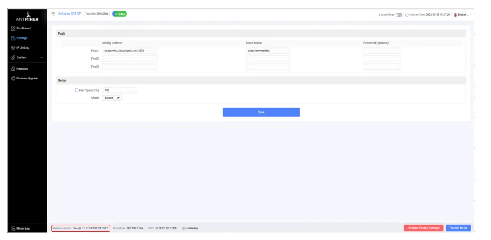This screenshot has width=491, height=240.
Task: Open the Dashboard page
Action: click(24, 28)
